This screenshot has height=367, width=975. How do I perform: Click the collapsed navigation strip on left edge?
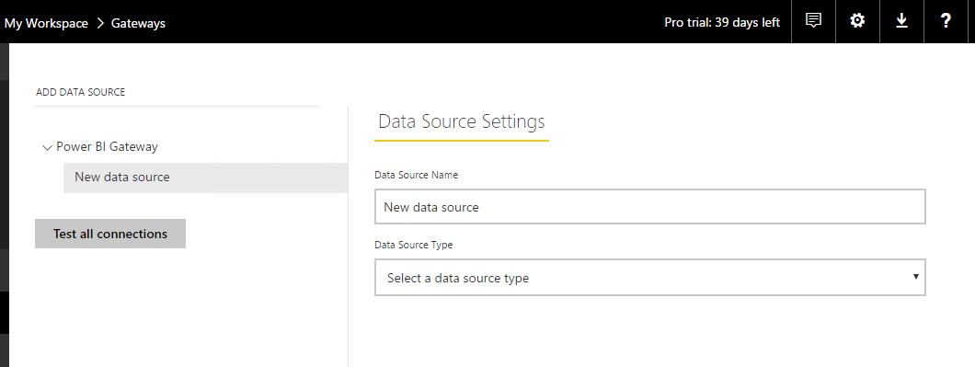[5, 205]
